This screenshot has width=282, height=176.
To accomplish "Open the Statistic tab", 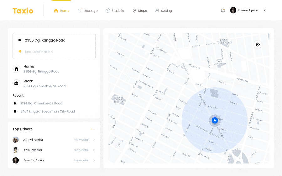I will coord(115,11).
